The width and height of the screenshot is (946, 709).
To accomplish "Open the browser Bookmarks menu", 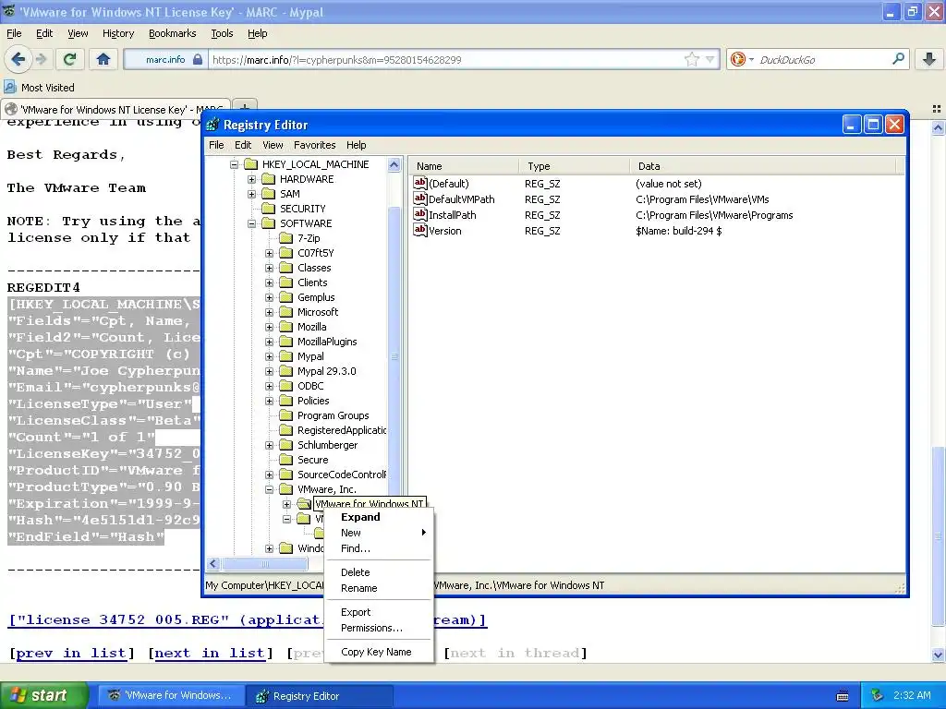I will coord(172,33).
